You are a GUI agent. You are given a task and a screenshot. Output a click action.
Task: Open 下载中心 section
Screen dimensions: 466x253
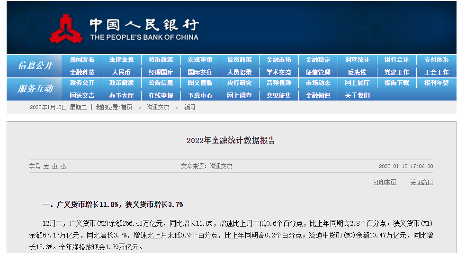click(200, 95)
